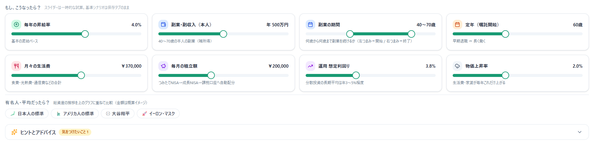Toggle the アメリカ人の標準 comparison chip
This screenshot has height=144, width=594.
click(75, 113)
